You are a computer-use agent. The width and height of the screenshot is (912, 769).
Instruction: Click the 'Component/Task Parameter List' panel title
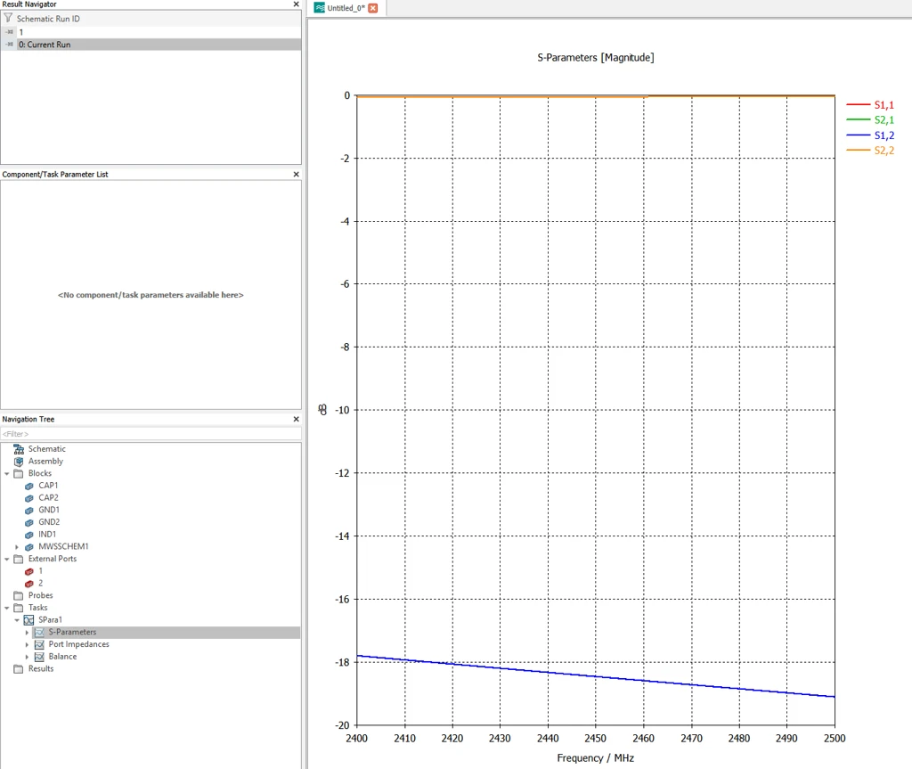pyautogui.click(x=55, y=174)
